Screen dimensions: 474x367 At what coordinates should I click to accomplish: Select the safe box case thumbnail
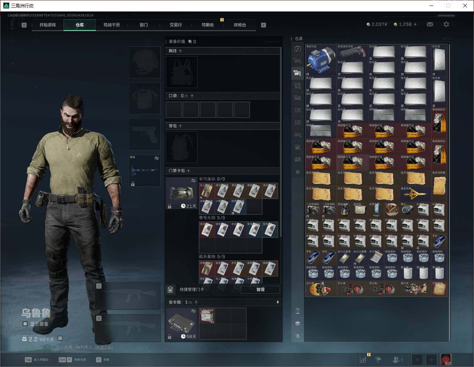pos(182,324)
